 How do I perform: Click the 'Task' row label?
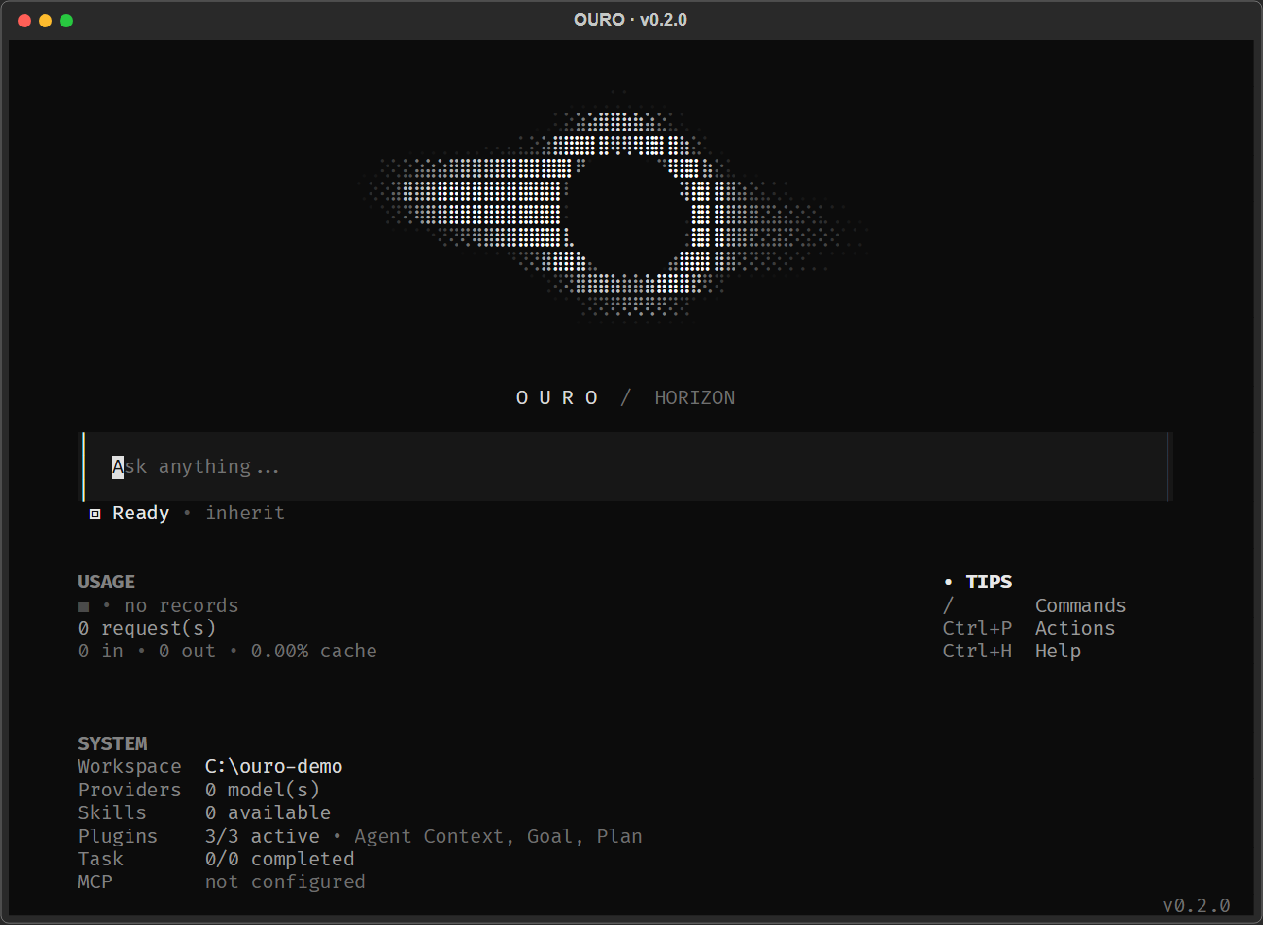tap(101, 859)
